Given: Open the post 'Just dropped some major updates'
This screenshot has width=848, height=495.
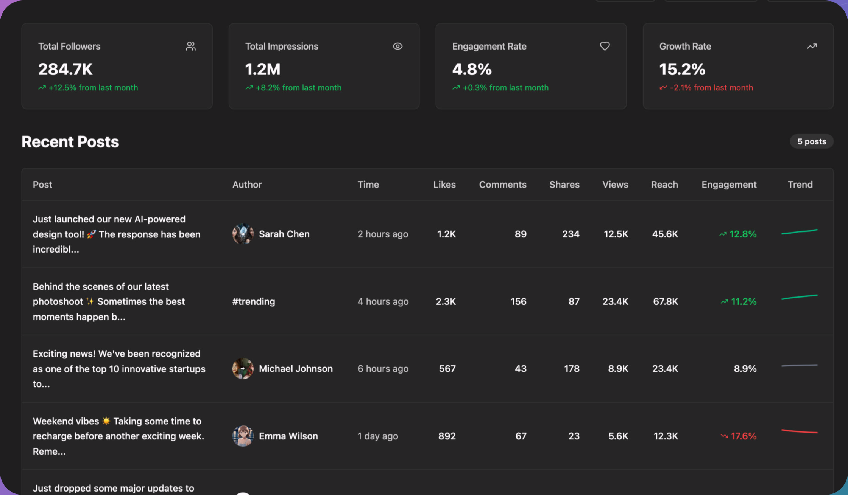Looking at the screenshot, I should (113, 488).
